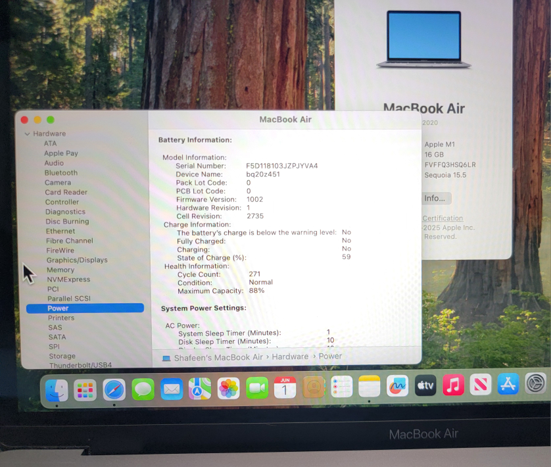
Task: Open Contacts app in Dock
Action: click(x=314, y=387)
